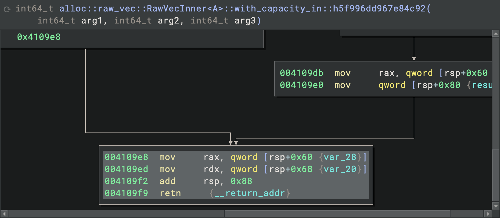Click the var_20 variable reference
This screenshot has height=218, width=500.
coord(340,169)
